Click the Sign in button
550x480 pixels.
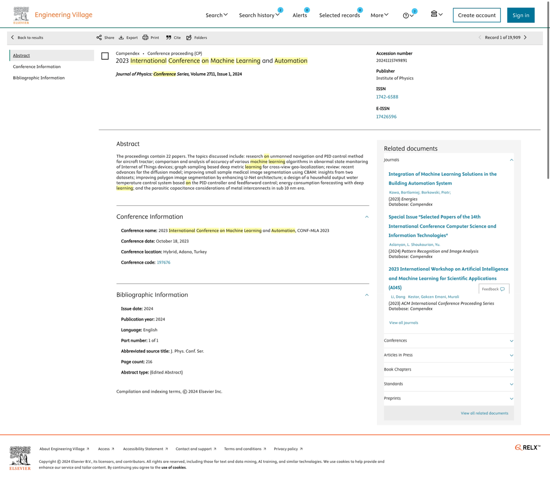tap(520, 15)
